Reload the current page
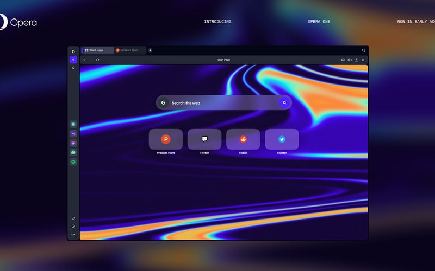435x271 pixels. 97,60
